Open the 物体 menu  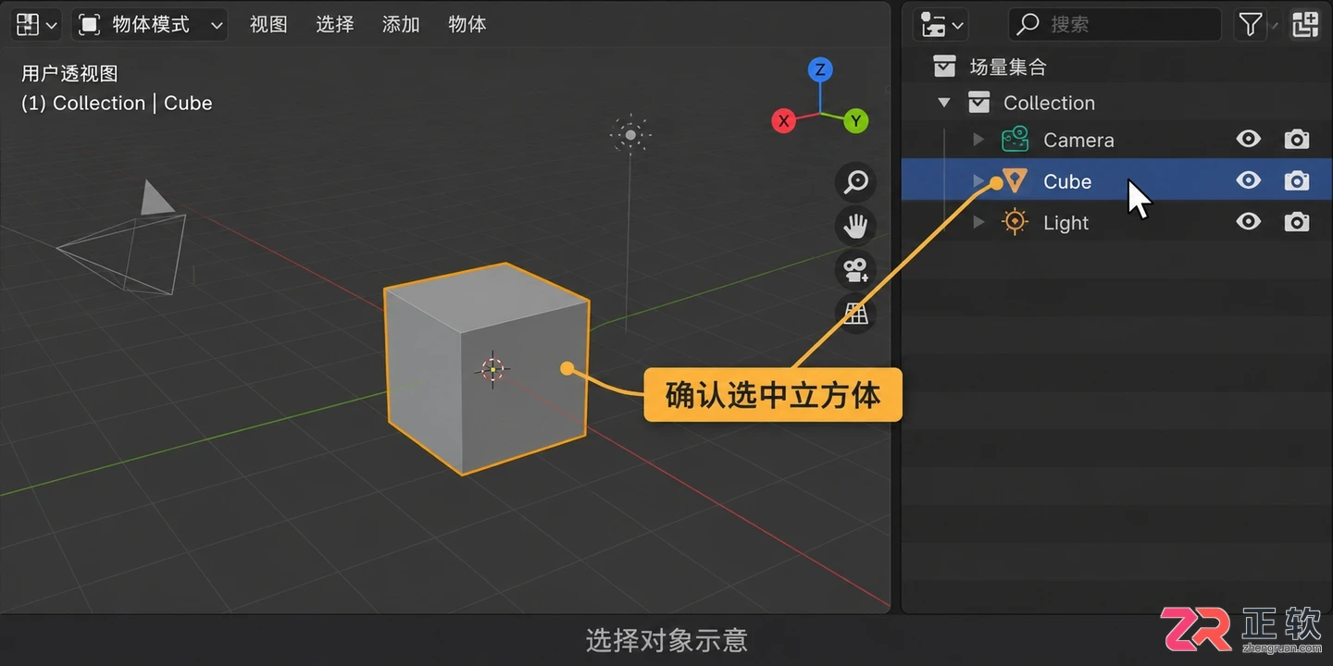coord(467,25)
